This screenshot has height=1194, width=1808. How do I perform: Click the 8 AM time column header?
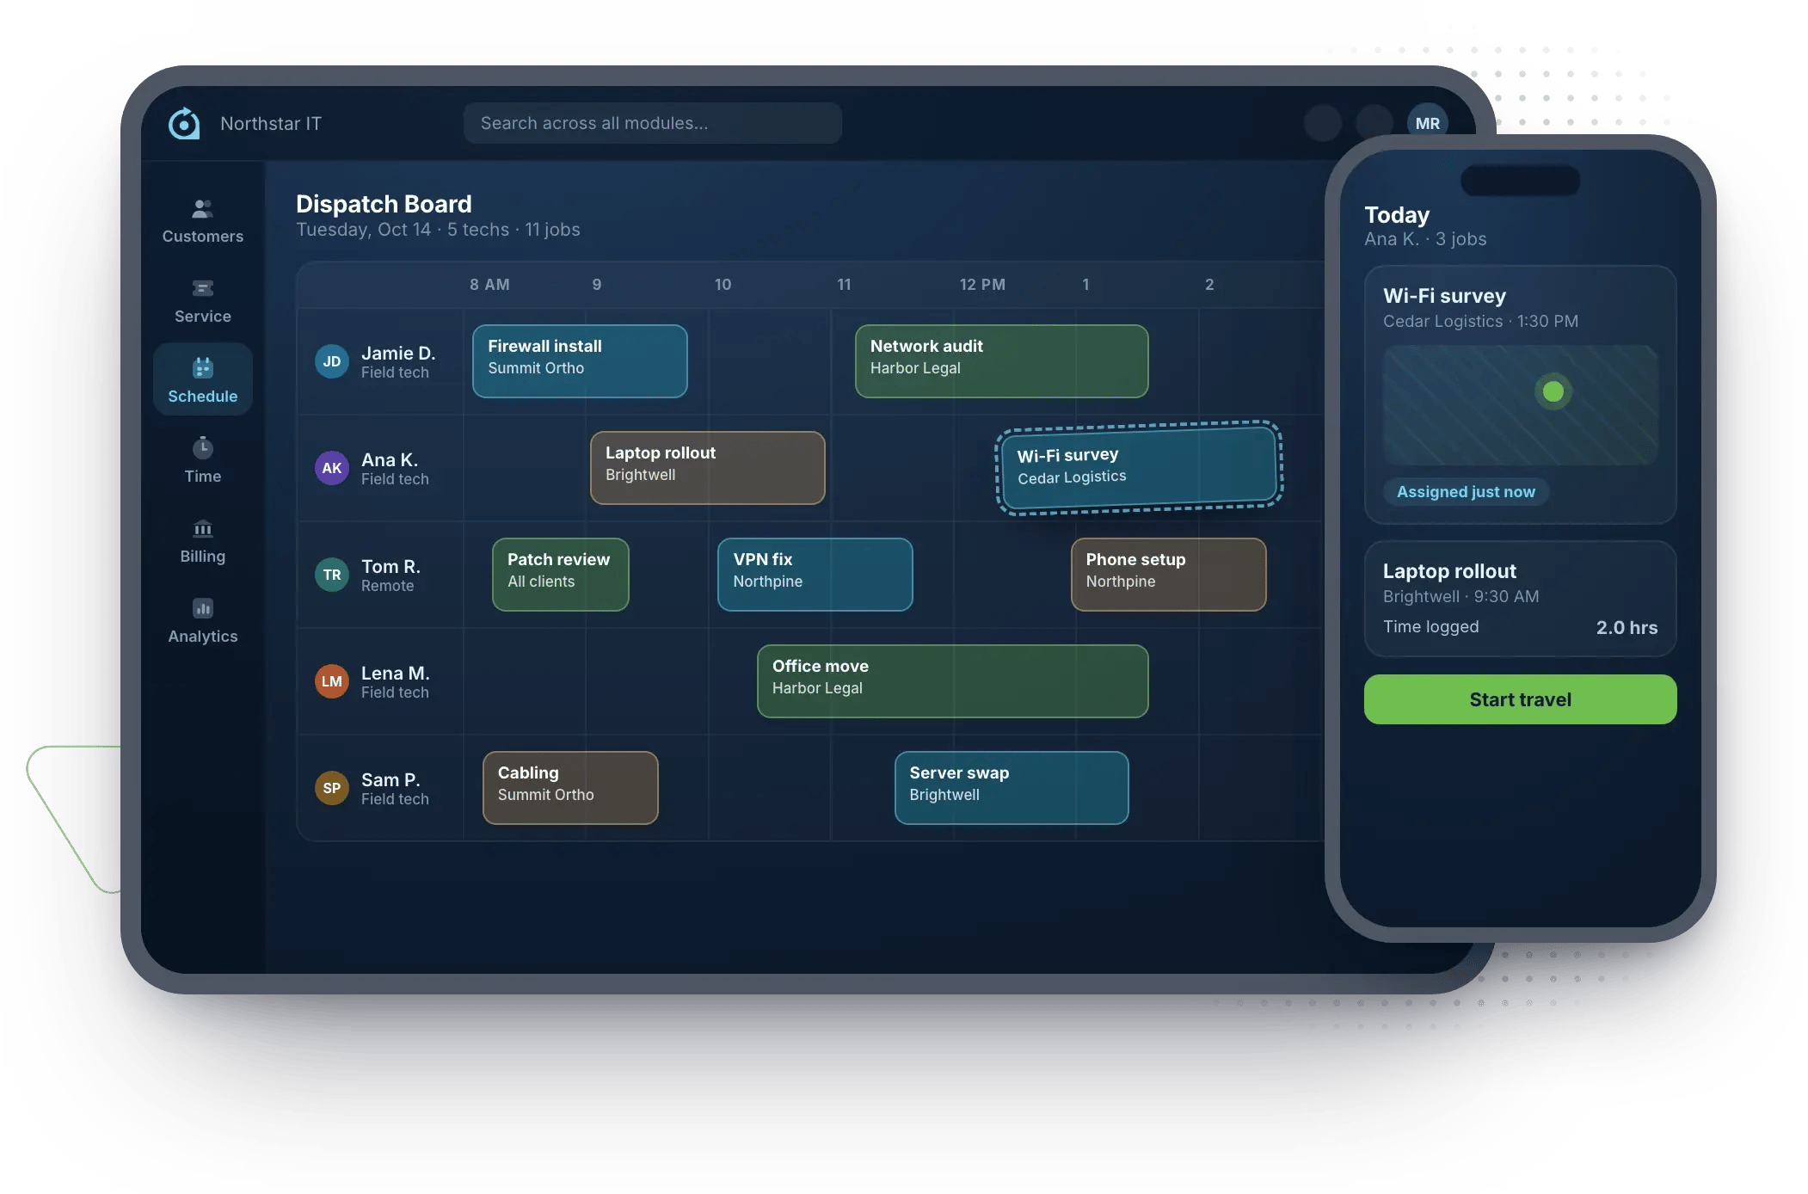point(489,285)
